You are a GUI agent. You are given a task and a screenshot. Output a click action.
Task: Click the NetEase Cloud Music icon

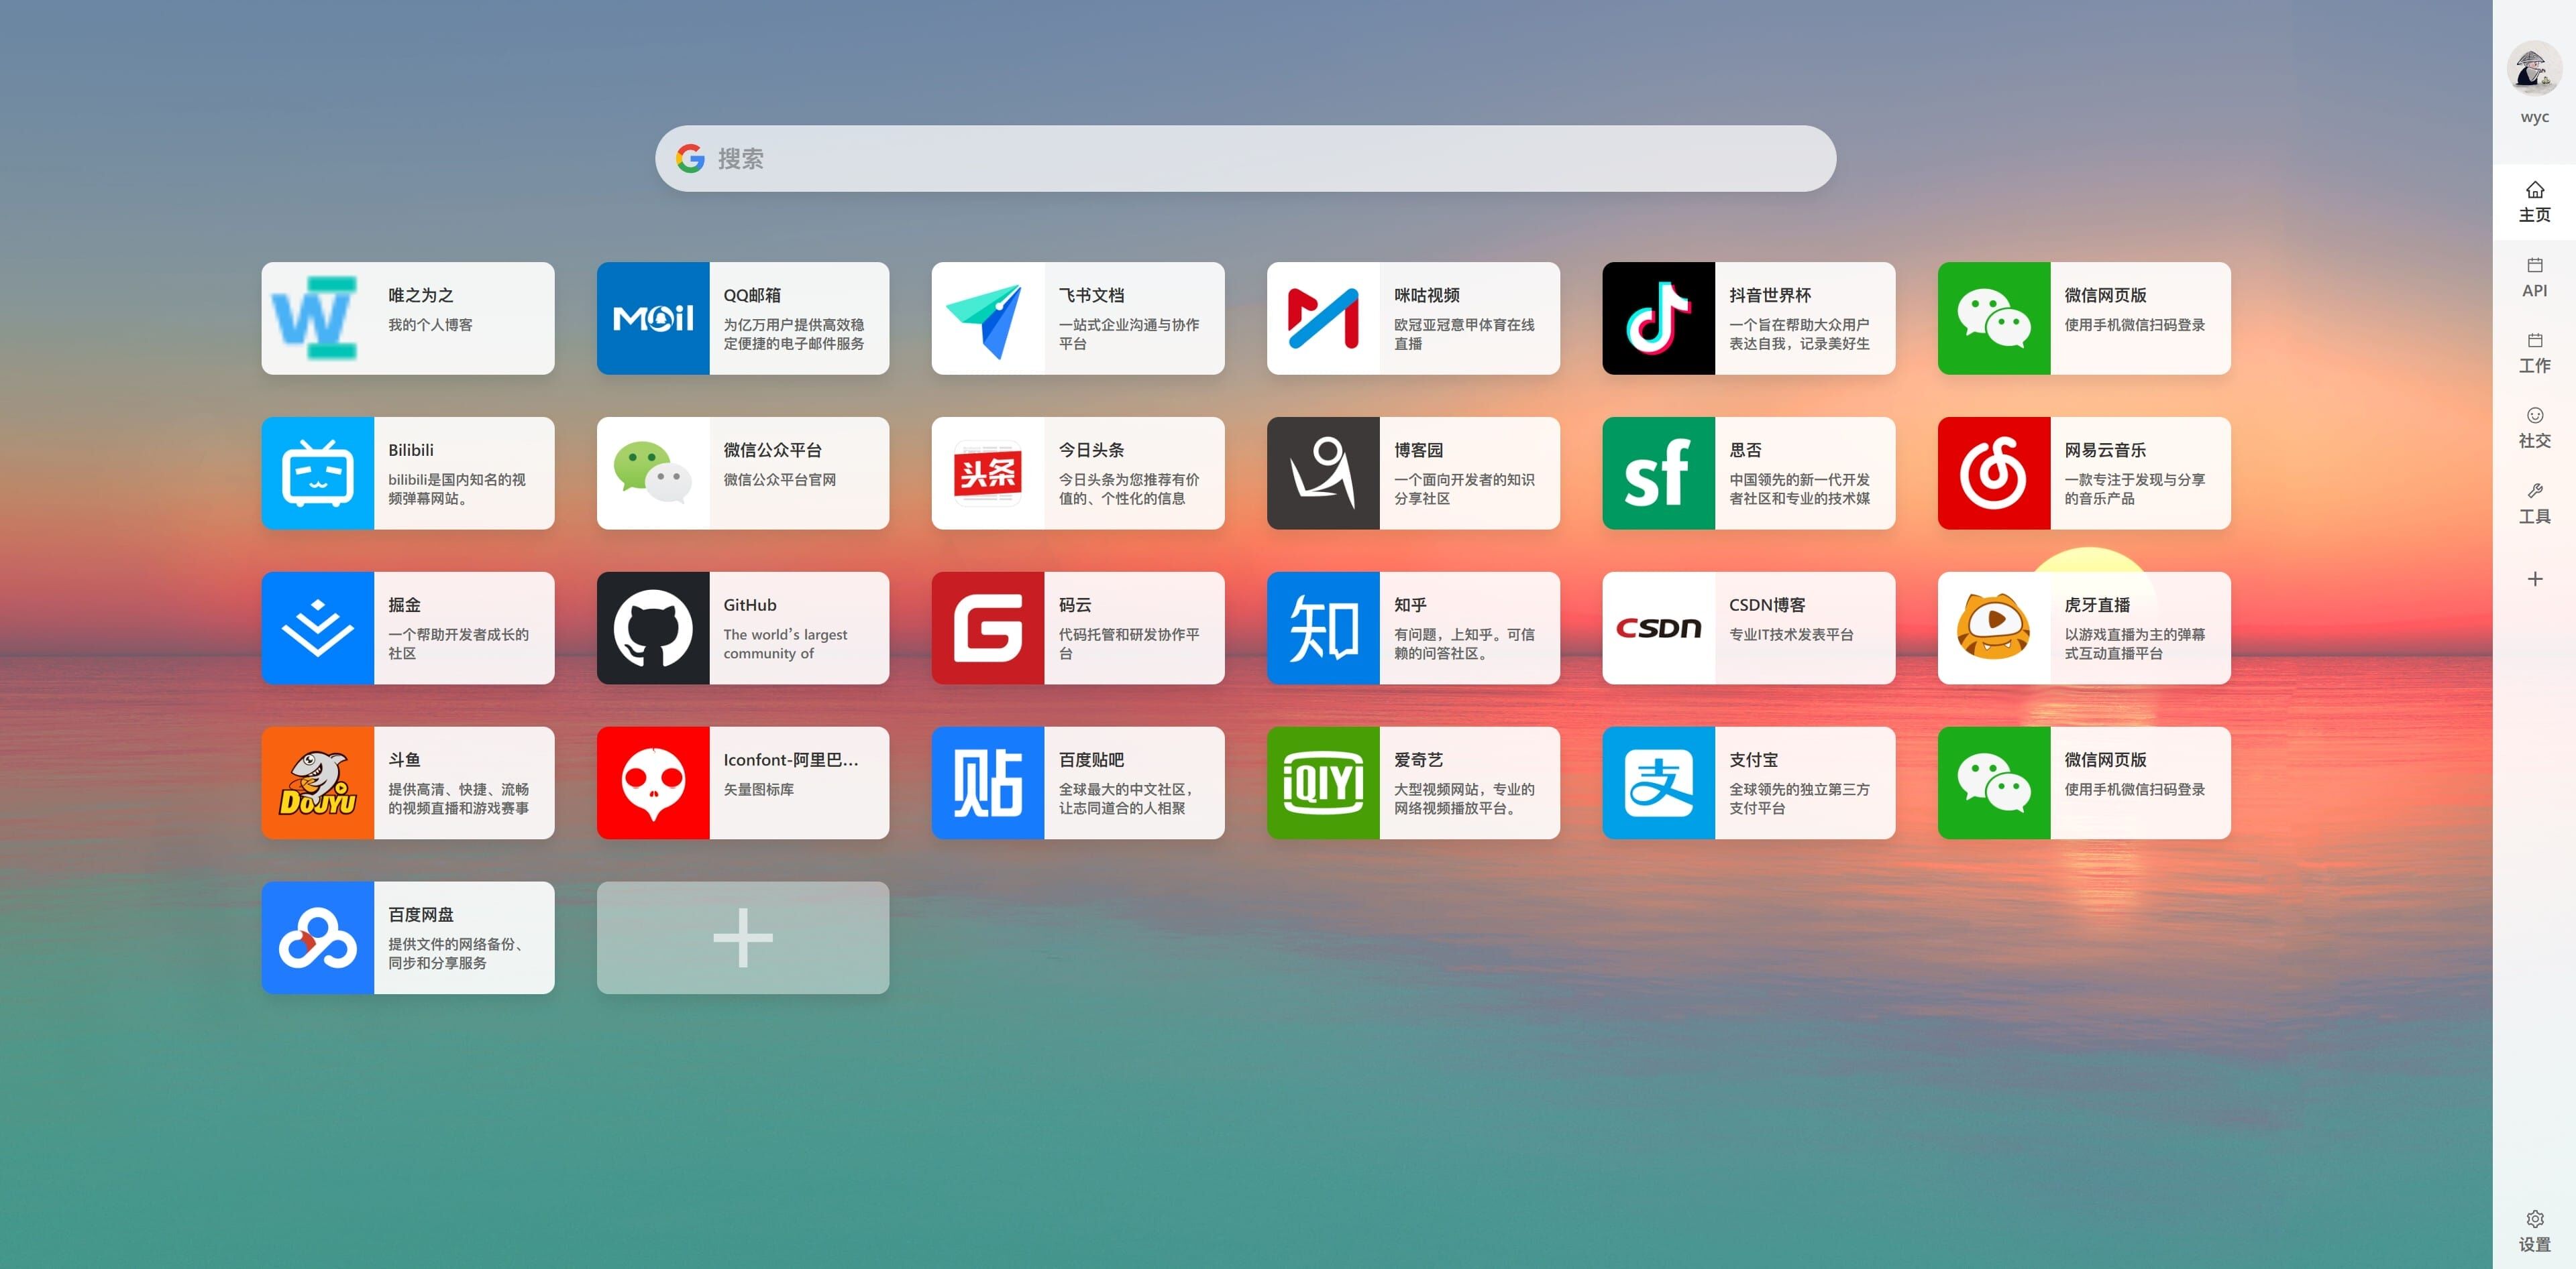coord(1993,473)
